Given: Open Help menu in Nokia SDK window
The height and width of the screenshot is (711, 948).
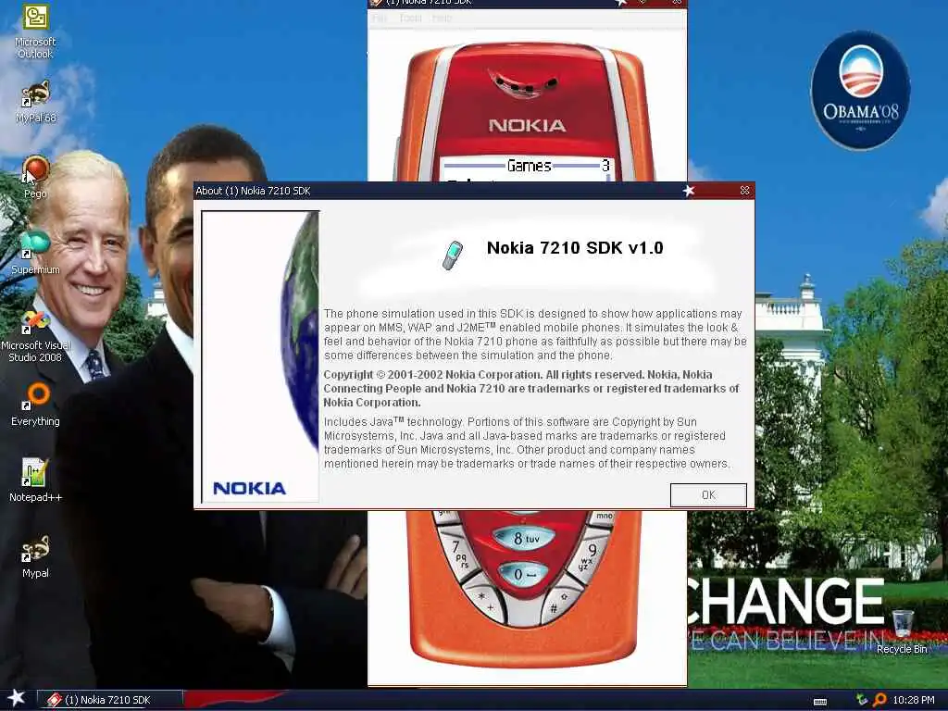Looking at the screenshot, I should [x=442, y=19].
